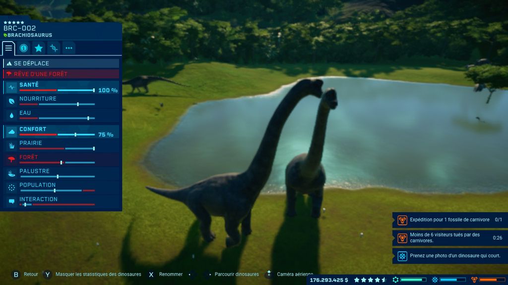Select the Prairie grass icon
508x285 pixels.
12,145
